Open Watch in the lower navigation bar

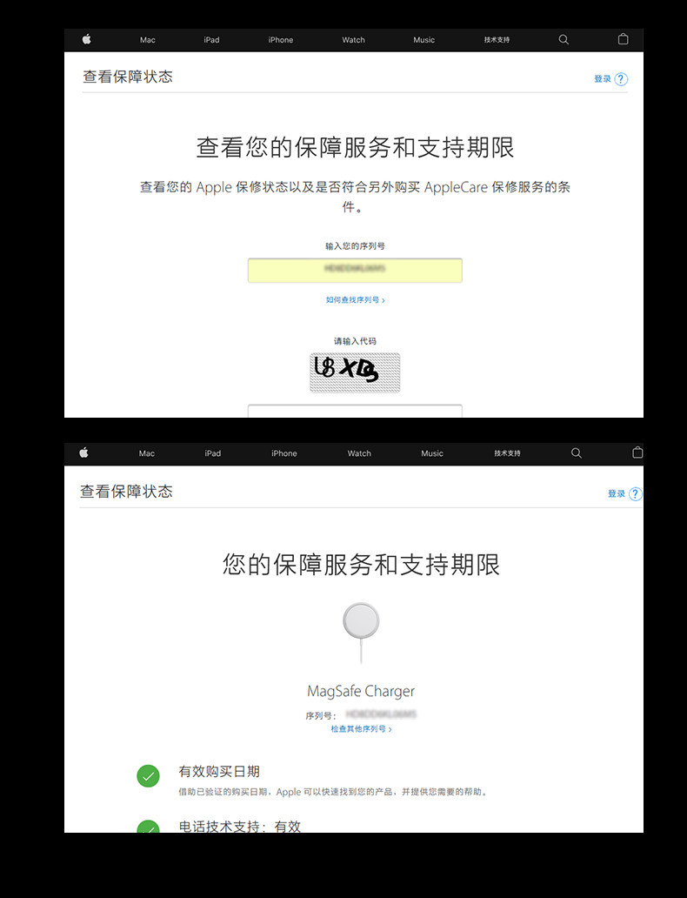click(359, 453)
